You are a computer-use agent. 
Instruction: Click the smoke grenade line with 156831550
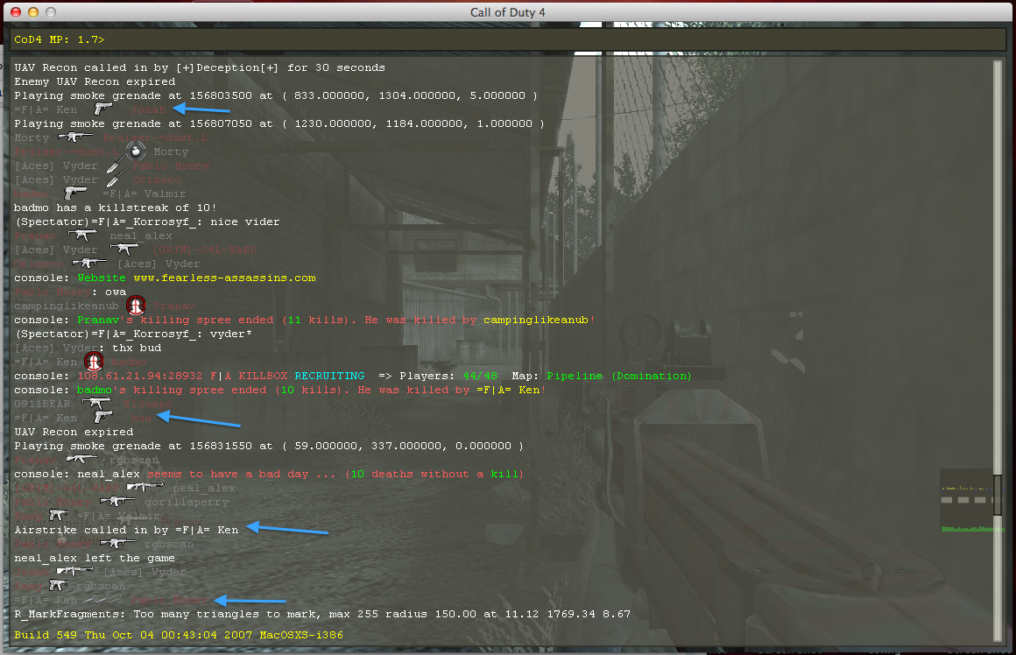click(269, 446)
